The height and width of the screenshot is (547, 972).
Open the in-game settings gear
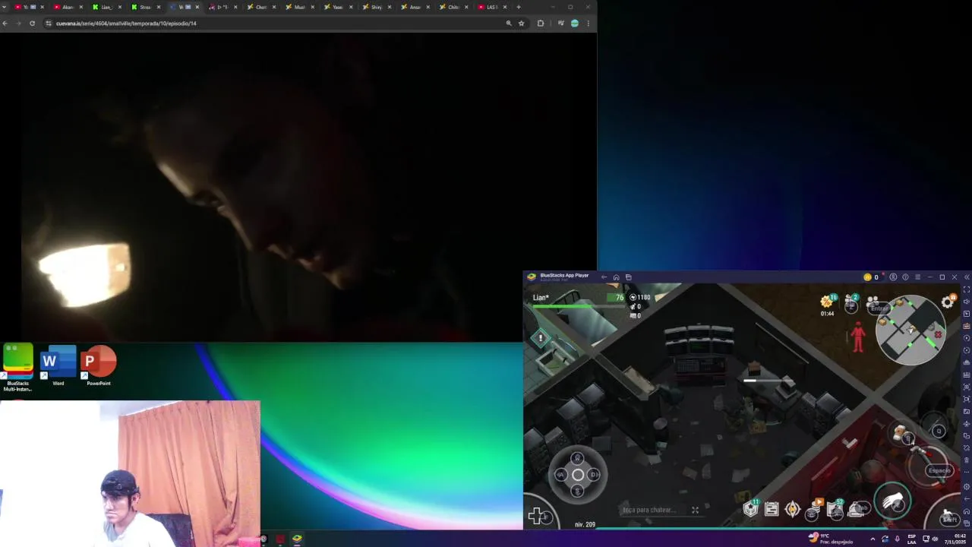[x=948, y=302]
